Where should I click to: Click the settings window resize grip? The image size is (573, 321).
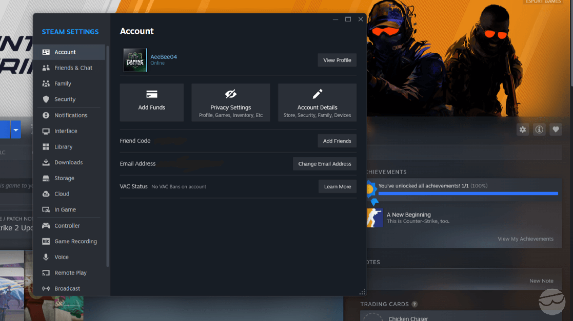click(362, 292)
